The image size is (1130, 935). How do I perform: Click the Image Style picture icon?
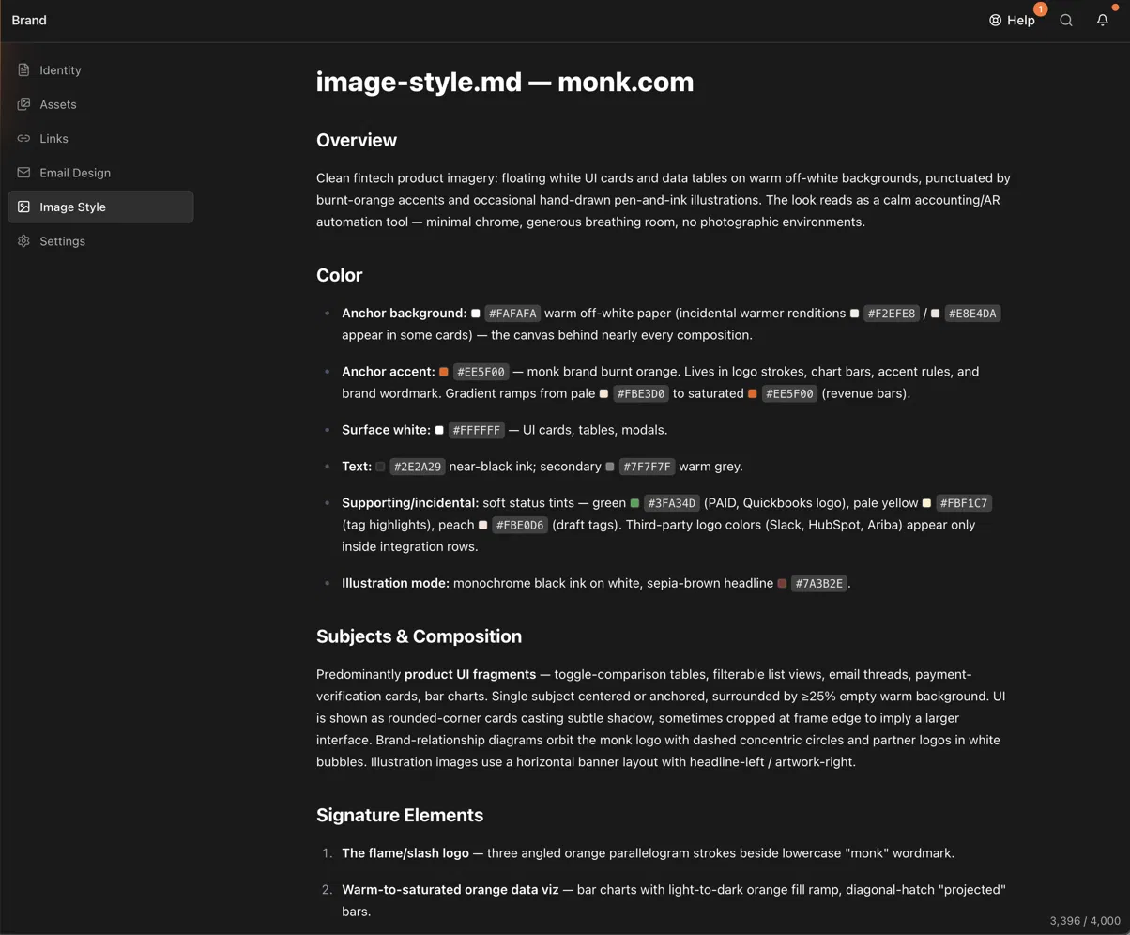[24, 207]
